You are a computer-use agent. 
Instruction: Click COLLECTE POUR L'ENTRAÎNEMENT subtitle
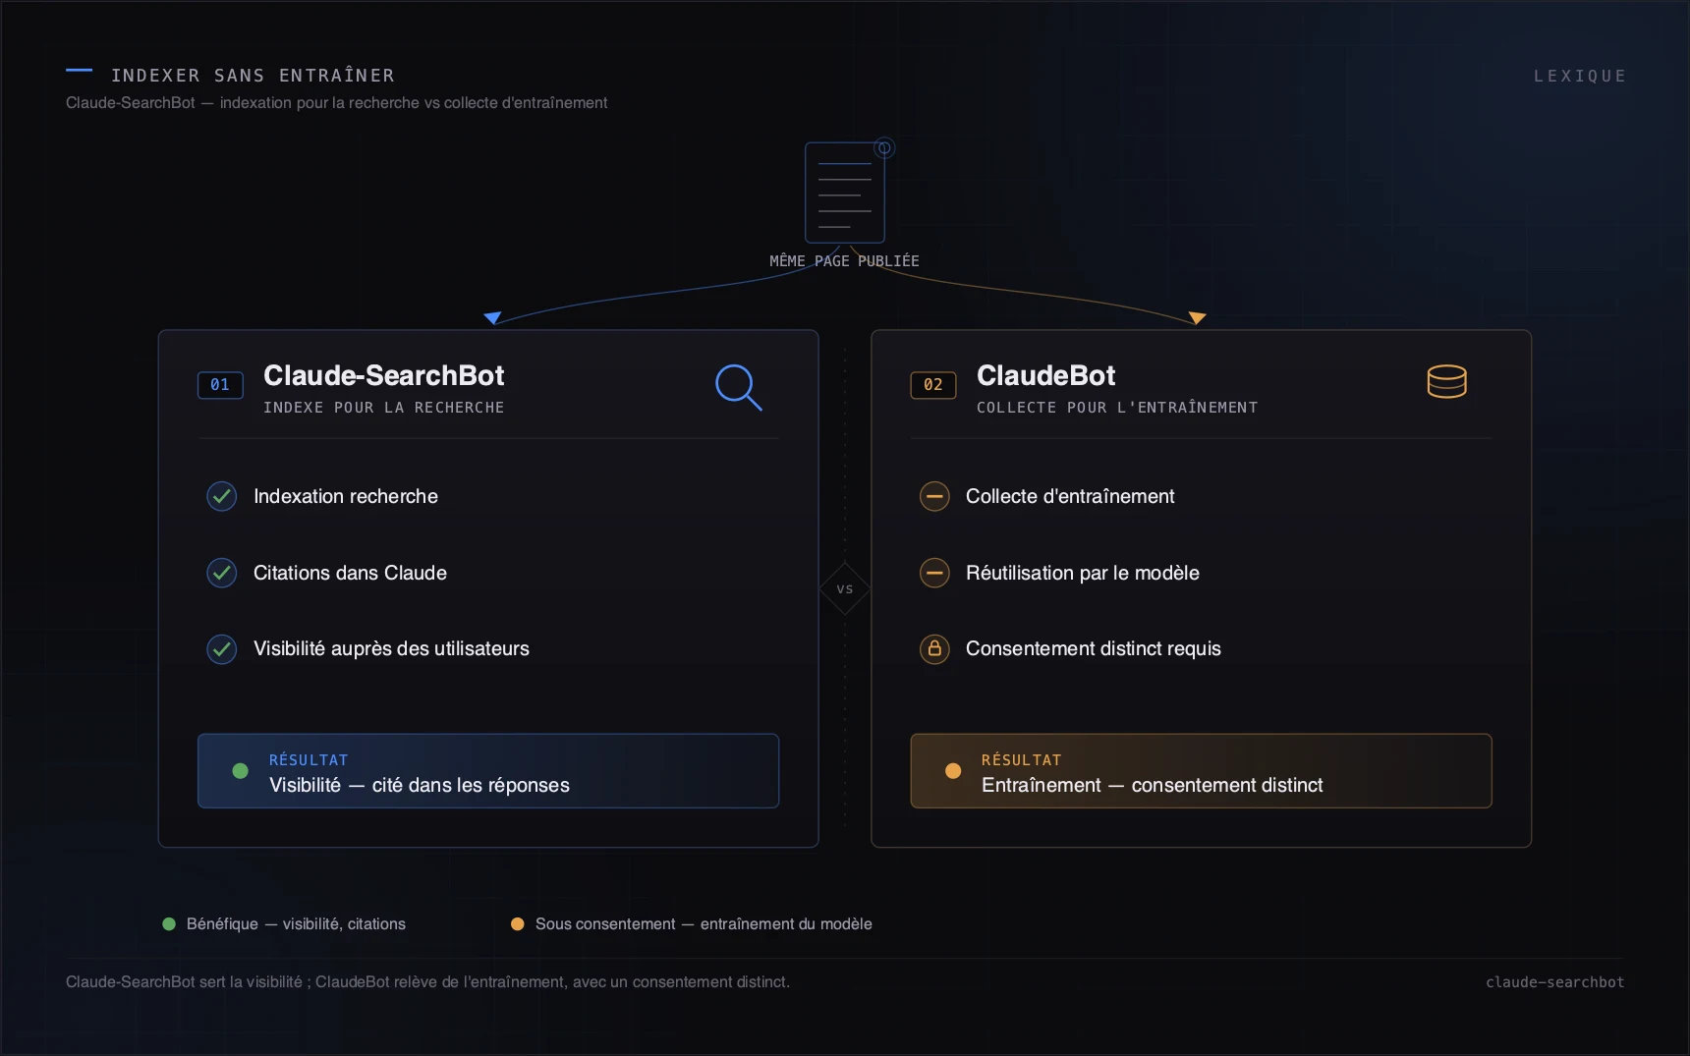[x=1117, y=408]
